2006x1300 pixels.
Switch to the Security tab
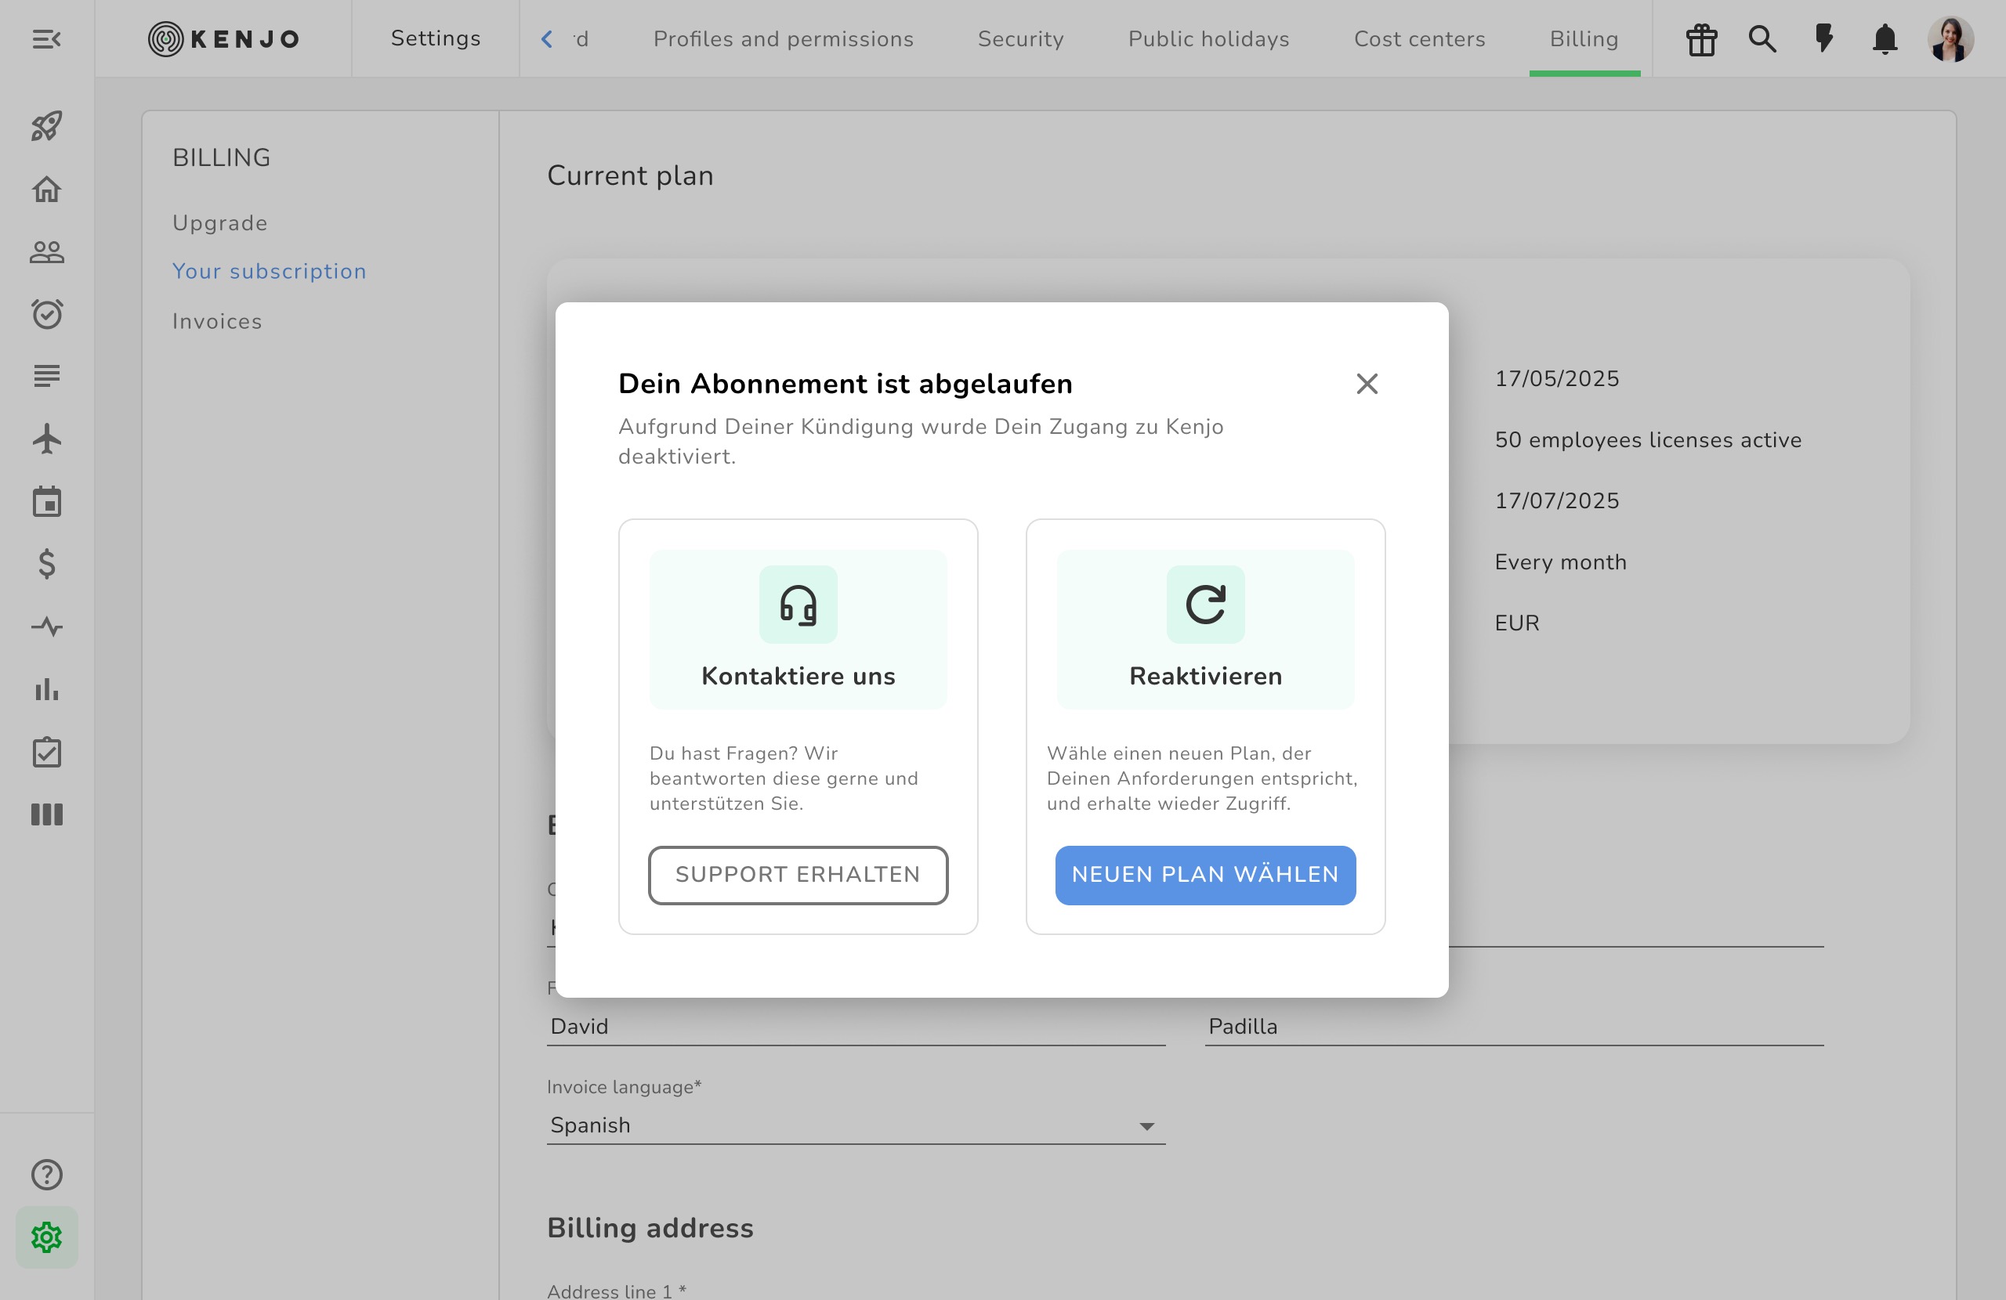click(x=1020, y=38)
